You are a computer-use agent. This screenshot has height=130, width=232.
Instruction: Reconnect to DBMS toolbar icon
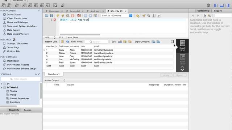(x=63, y=5)
